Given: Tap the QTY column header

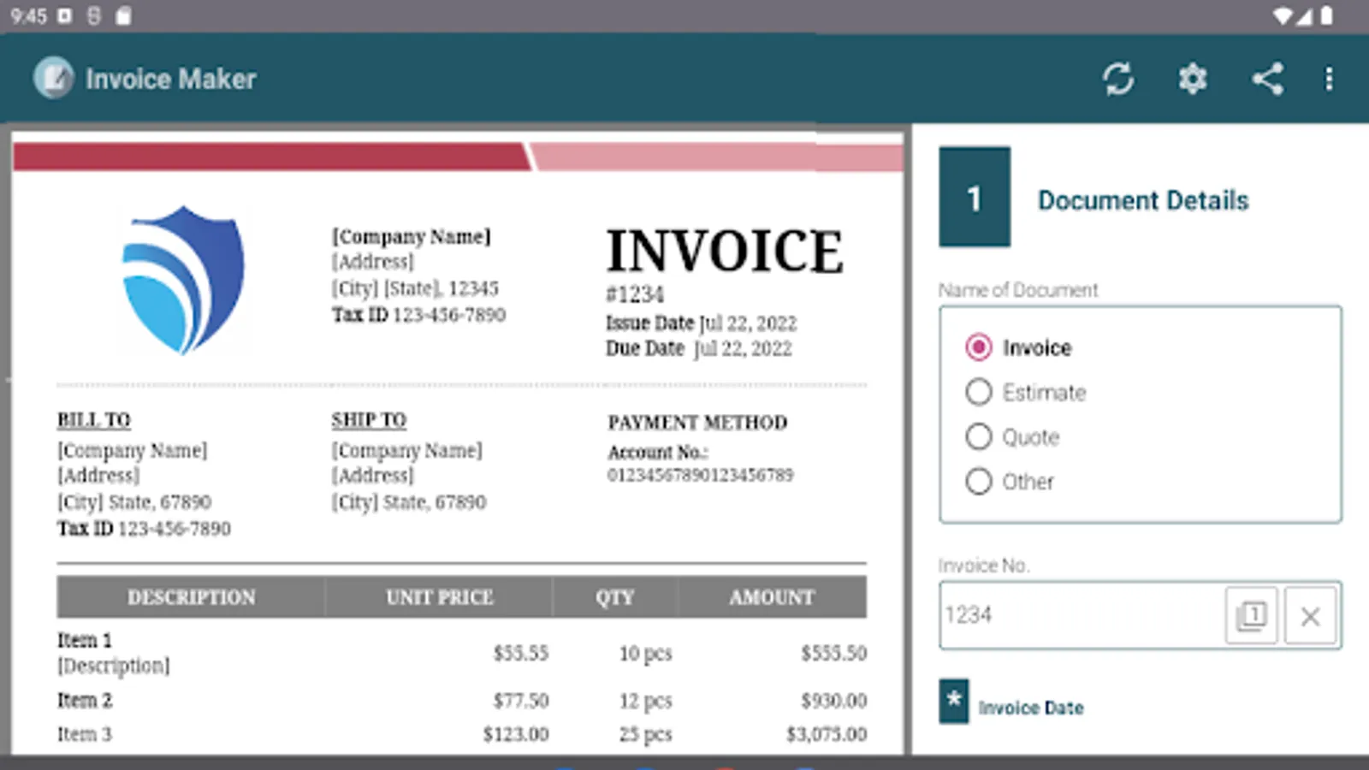Looking at the screenshot, I should [x=615, y=597].
